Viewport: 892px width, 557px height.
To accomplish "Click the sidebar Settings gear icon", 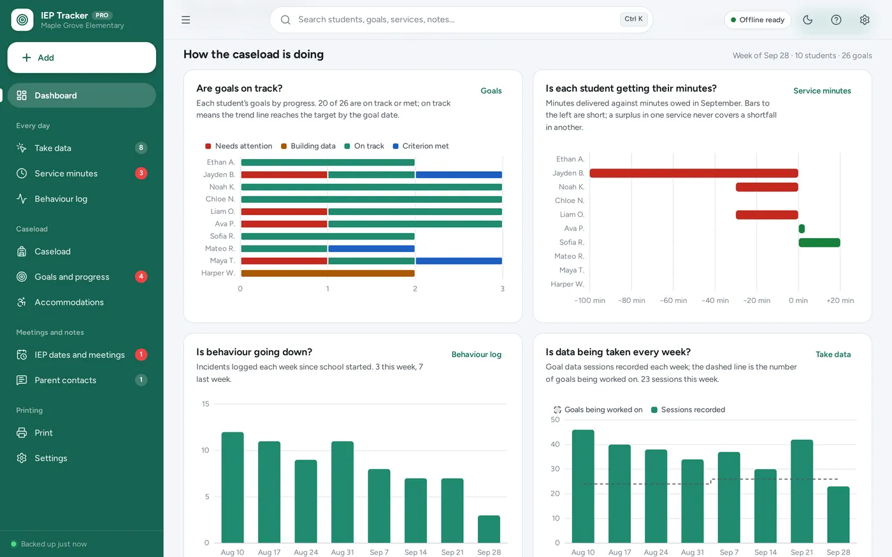I will [x=22, y=458].
